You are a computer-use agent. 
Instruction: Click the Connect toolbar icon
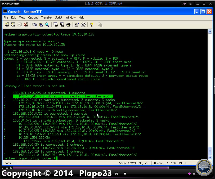[7, 25]
